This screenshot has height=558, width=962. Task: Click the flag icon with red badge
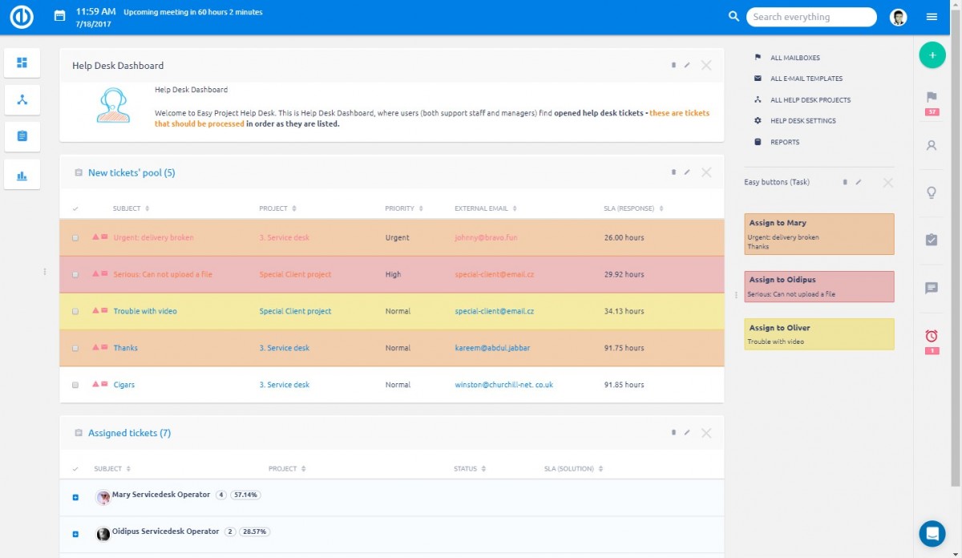pyautogui.click(x=932, y=98)
